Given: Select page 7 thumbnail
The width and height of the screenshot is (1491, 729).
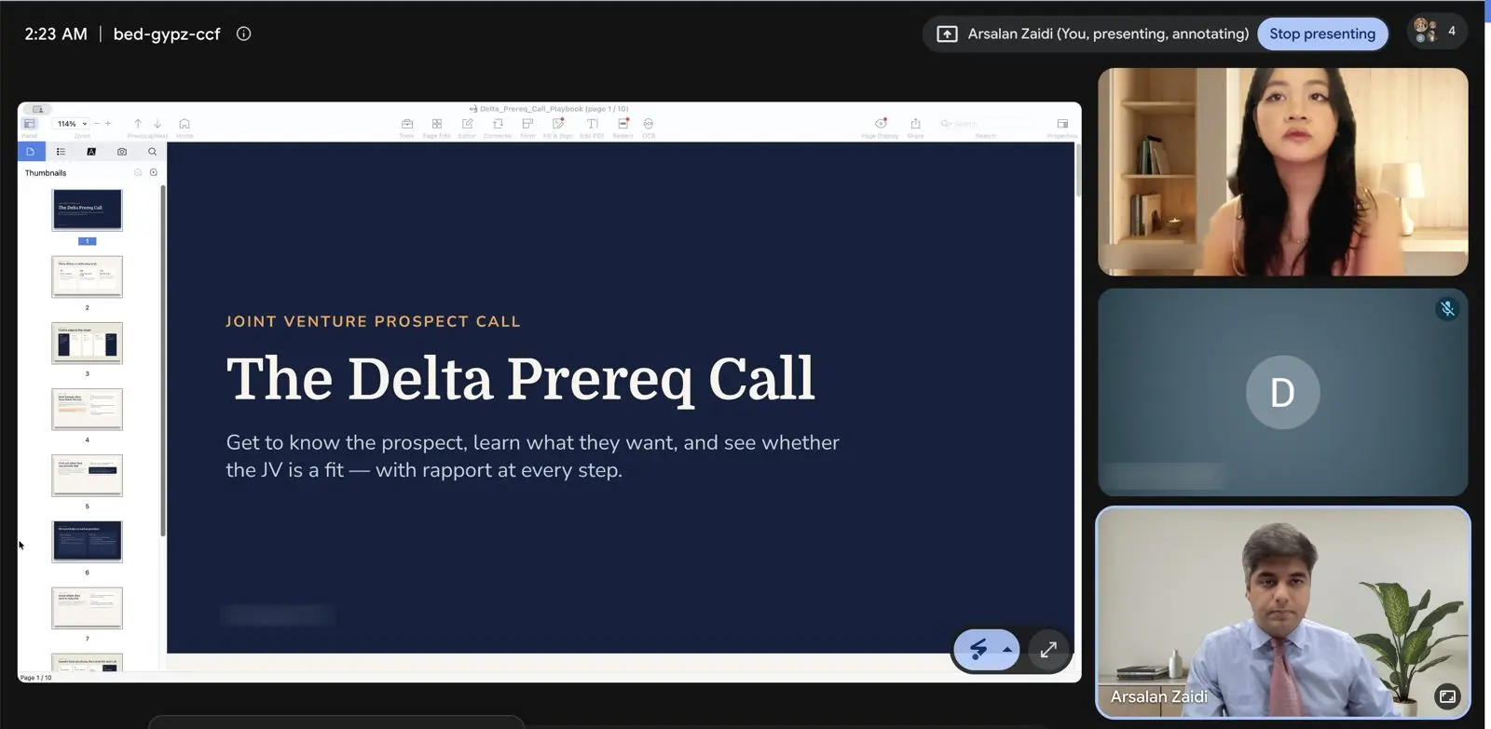Looking at the screenshot, I should tap(88, 608).
